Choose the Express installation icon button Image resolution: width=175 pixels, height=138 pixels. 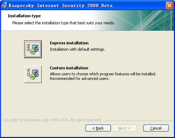33,49
